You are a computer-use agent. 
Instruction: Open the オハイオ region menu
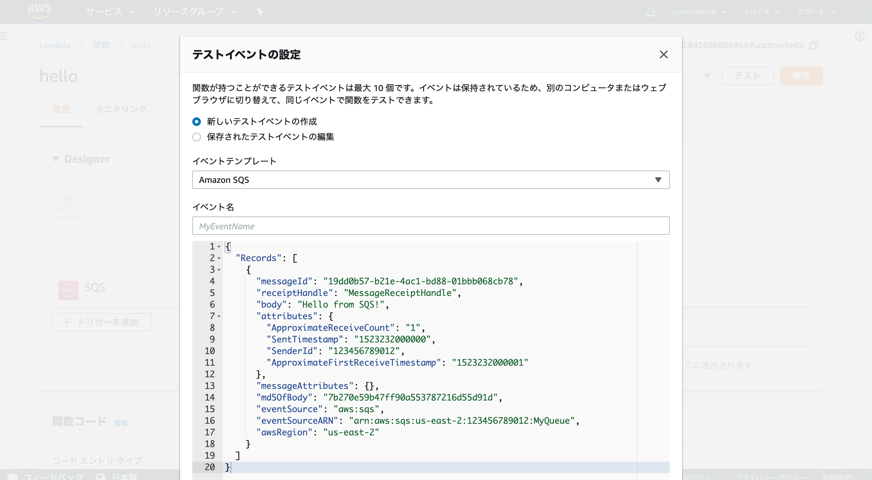(761, 12)
